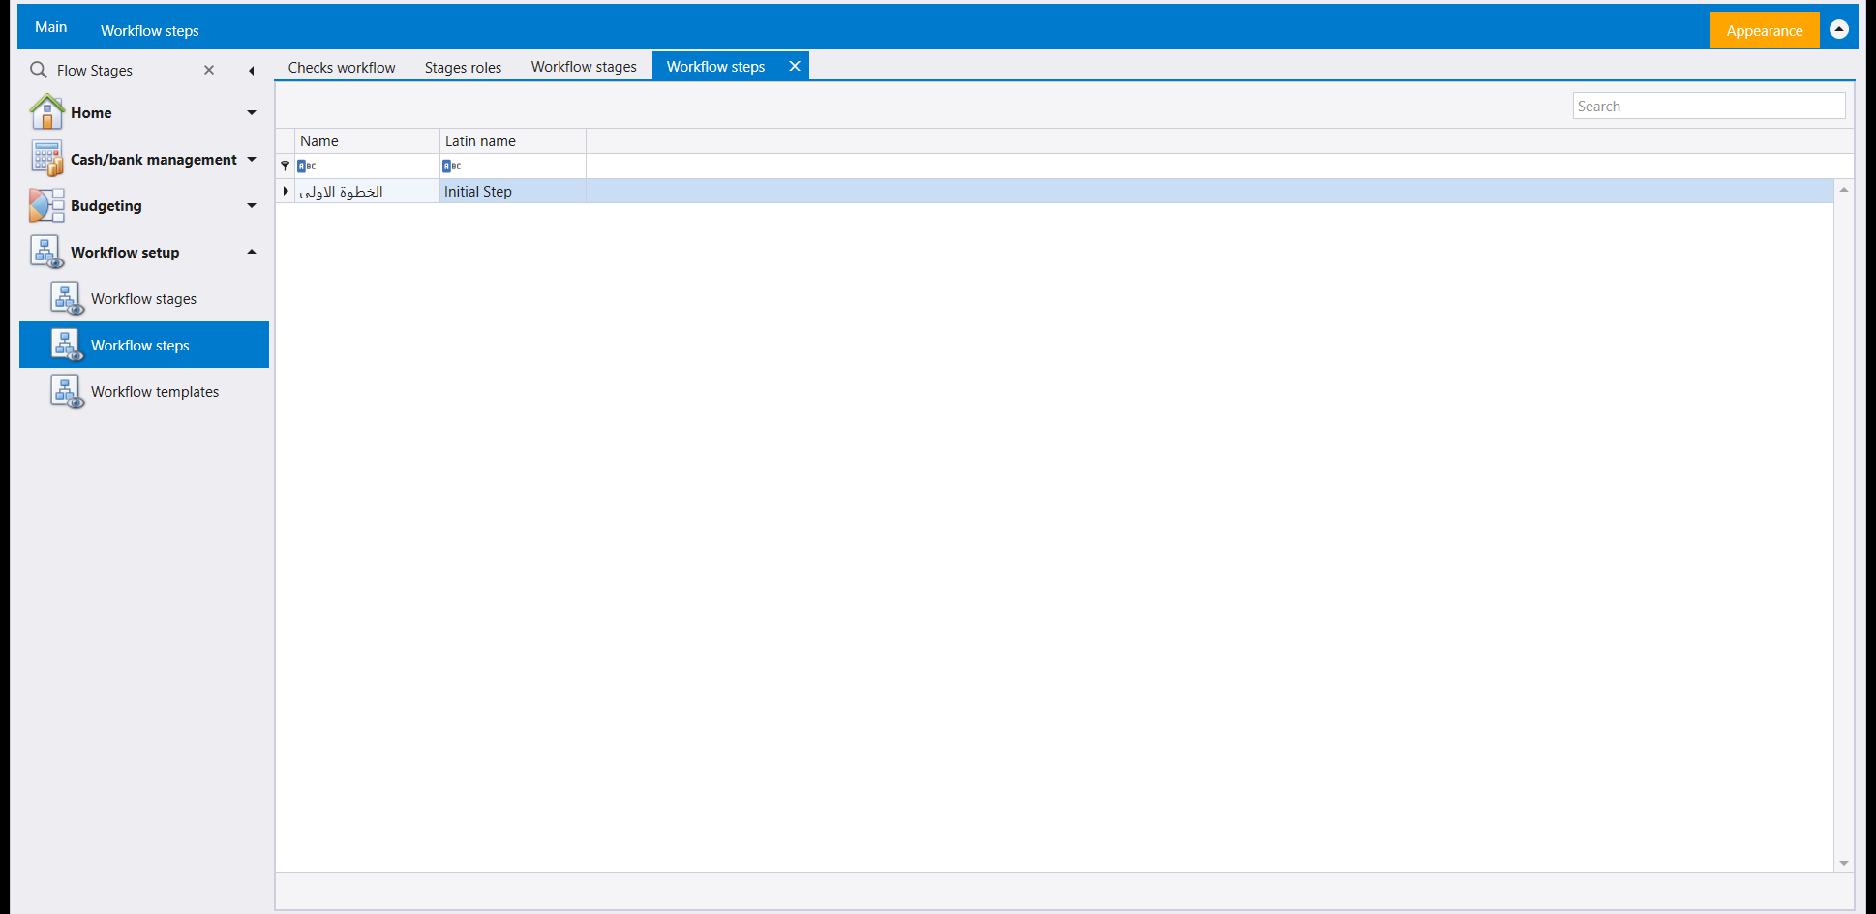Expand the Initial Step row indicator

(286, 191)
